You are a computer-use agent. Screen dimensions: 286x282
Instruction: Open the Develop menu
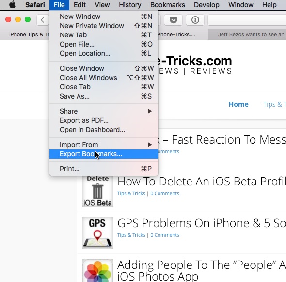[x=207, y=5]
